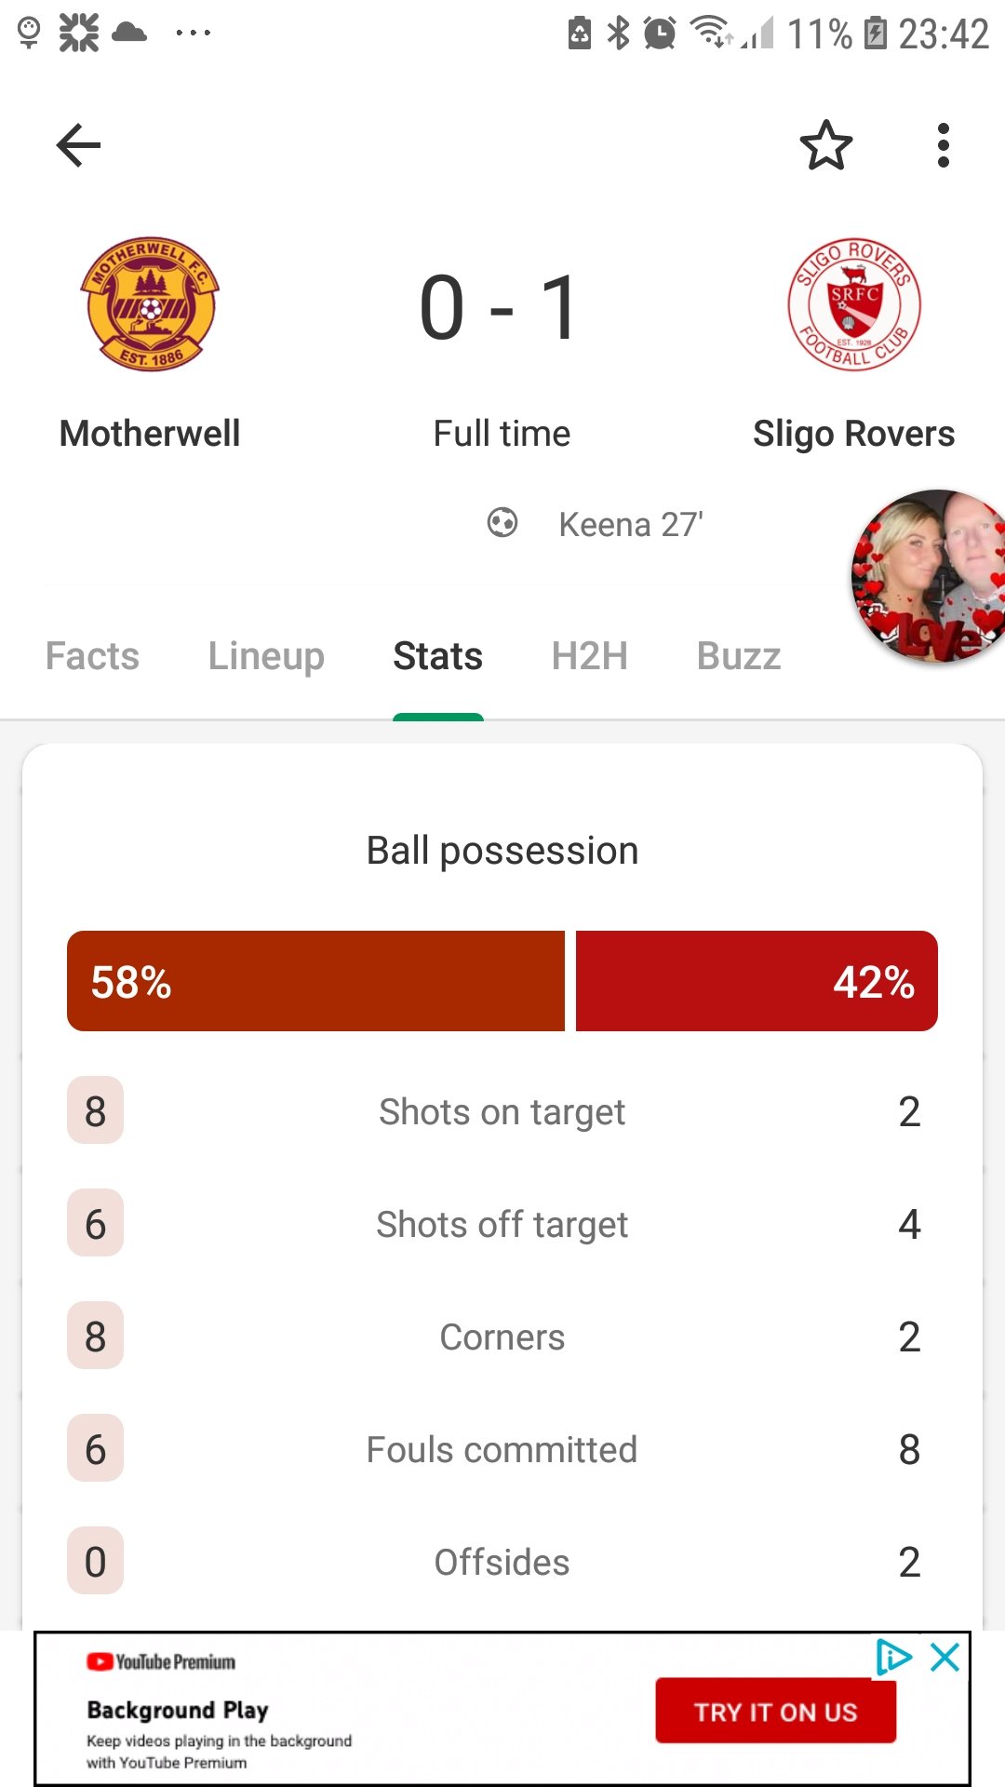The height and width of the screenshot is (1787, 1005).
Task: Tap the Motherwell 58% possession bar
Action: 315,981
